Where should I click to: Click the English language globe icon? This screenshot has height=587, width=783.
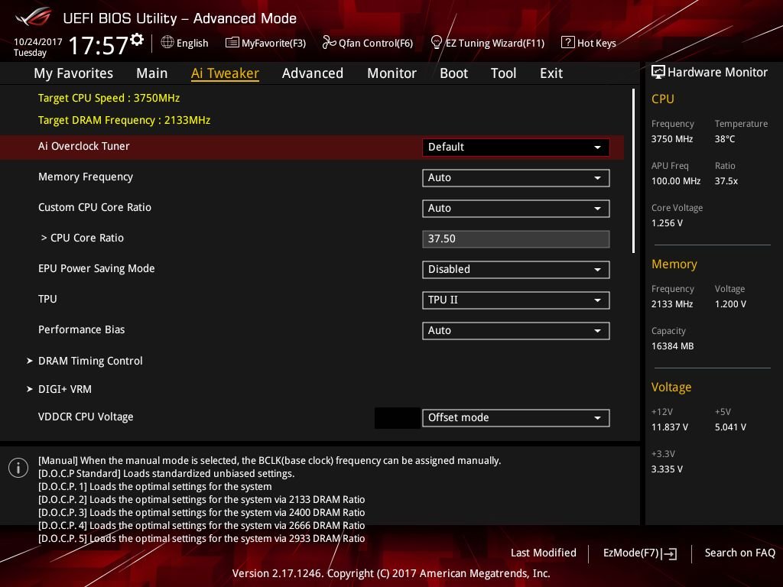[167, 43]
